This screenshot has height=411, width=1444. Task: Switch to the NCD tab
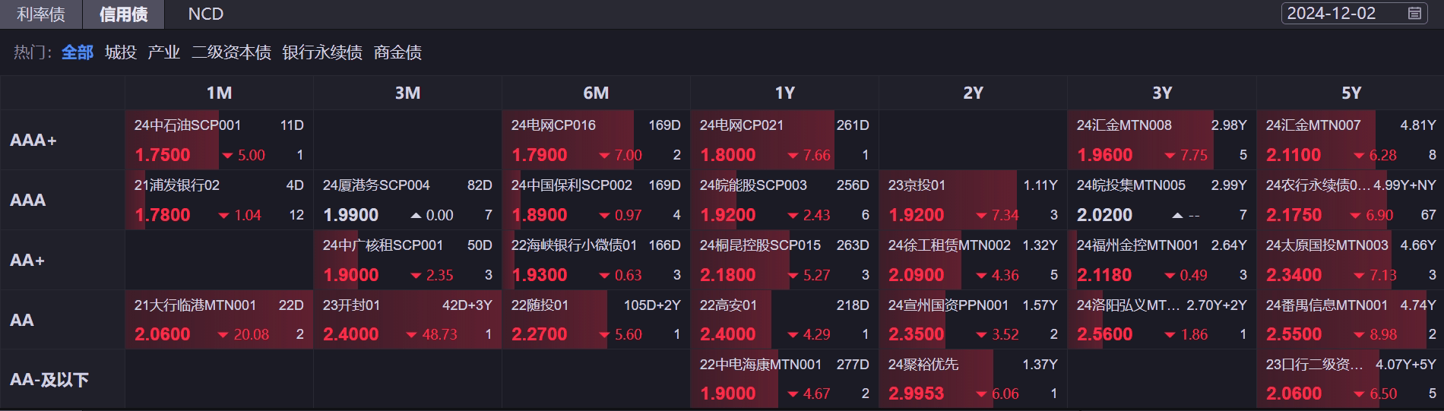tap(205, 14)
